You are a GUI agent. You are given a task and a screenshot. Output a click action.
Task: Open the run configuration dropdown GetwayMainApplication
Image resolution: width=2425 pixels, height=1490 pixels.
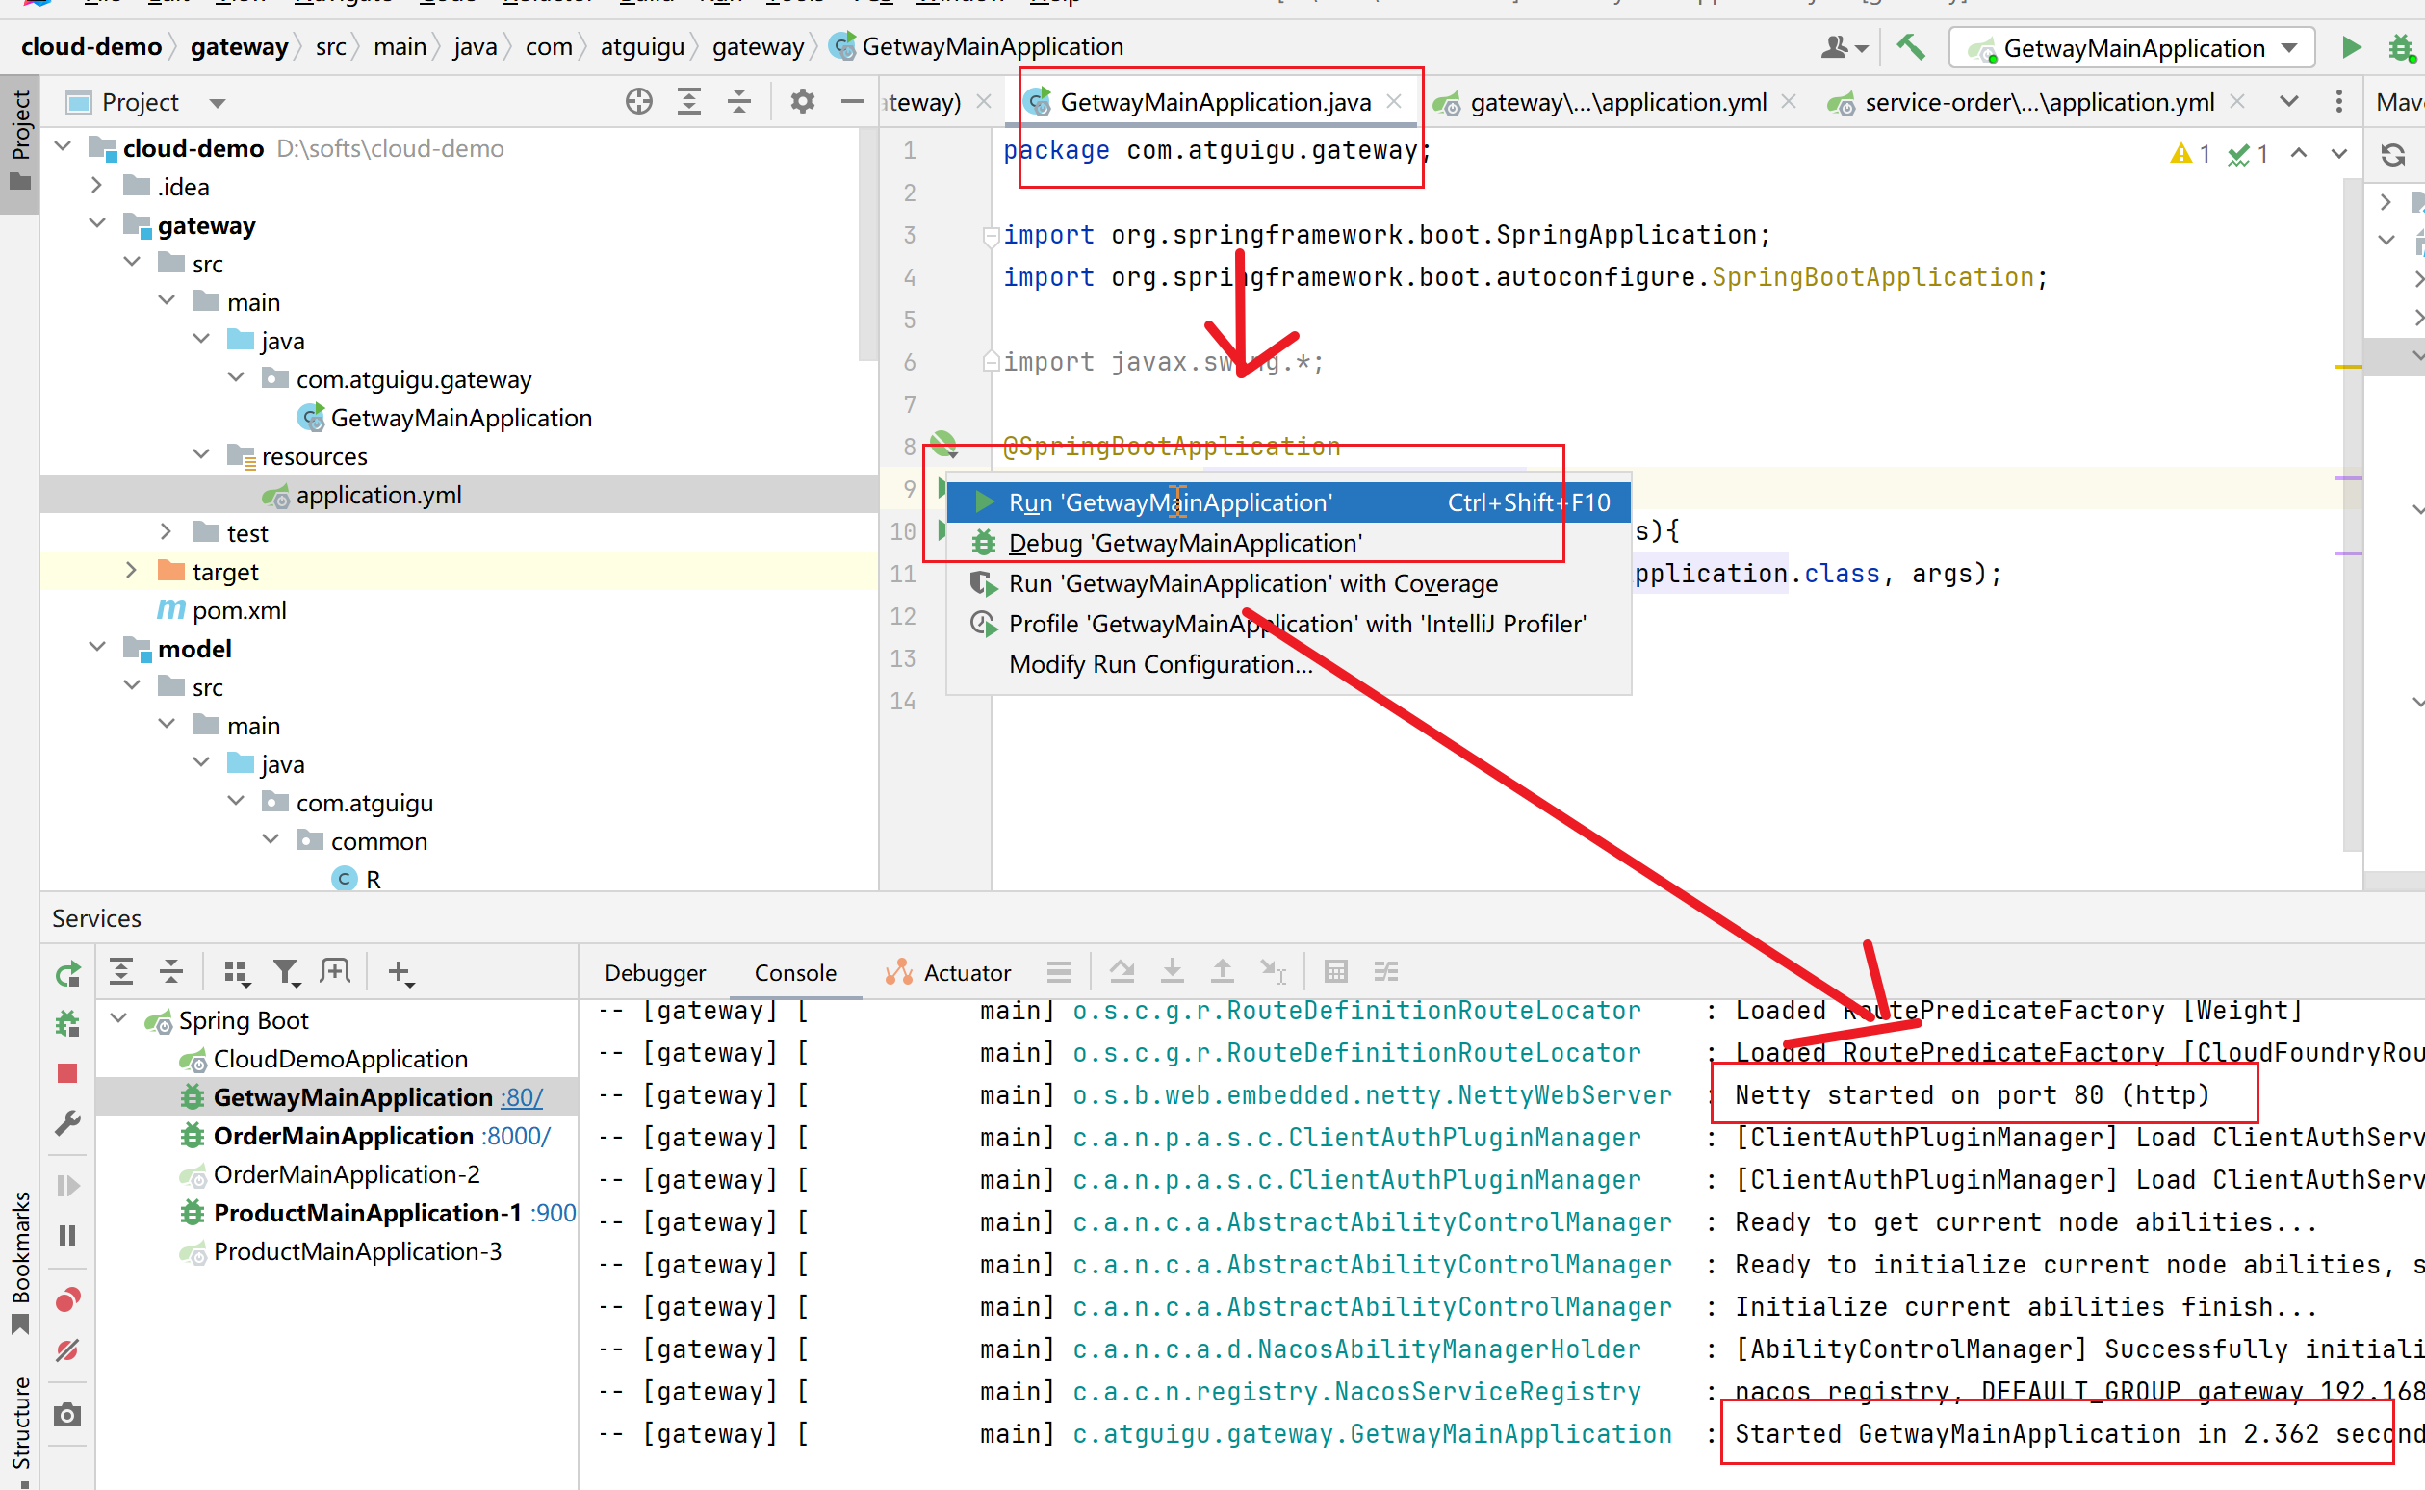(x=2131, y=47)
